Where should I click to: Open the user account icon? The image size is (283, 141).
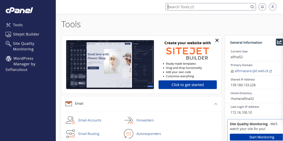[272, 7]
